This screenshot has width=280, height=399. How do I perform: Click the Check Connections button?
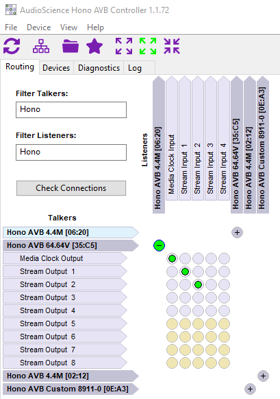pyautogui.click(x=71, y=188)
